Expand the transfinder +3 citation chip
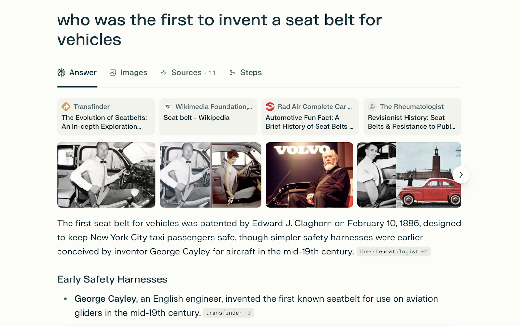The image size is (520, 326). coord(228,313)
